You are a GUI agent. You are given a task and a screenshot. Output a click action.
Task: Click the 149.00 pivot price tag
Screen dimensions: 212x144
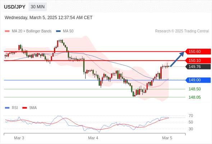(198, 80)
